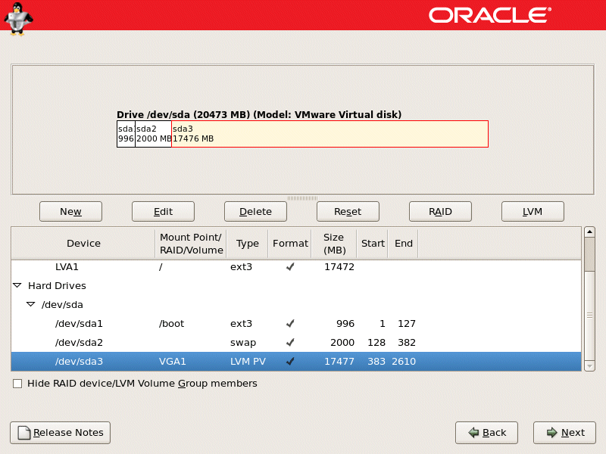
Task: Select the Hard Drives tree row
Action: (x=296, y=286)
